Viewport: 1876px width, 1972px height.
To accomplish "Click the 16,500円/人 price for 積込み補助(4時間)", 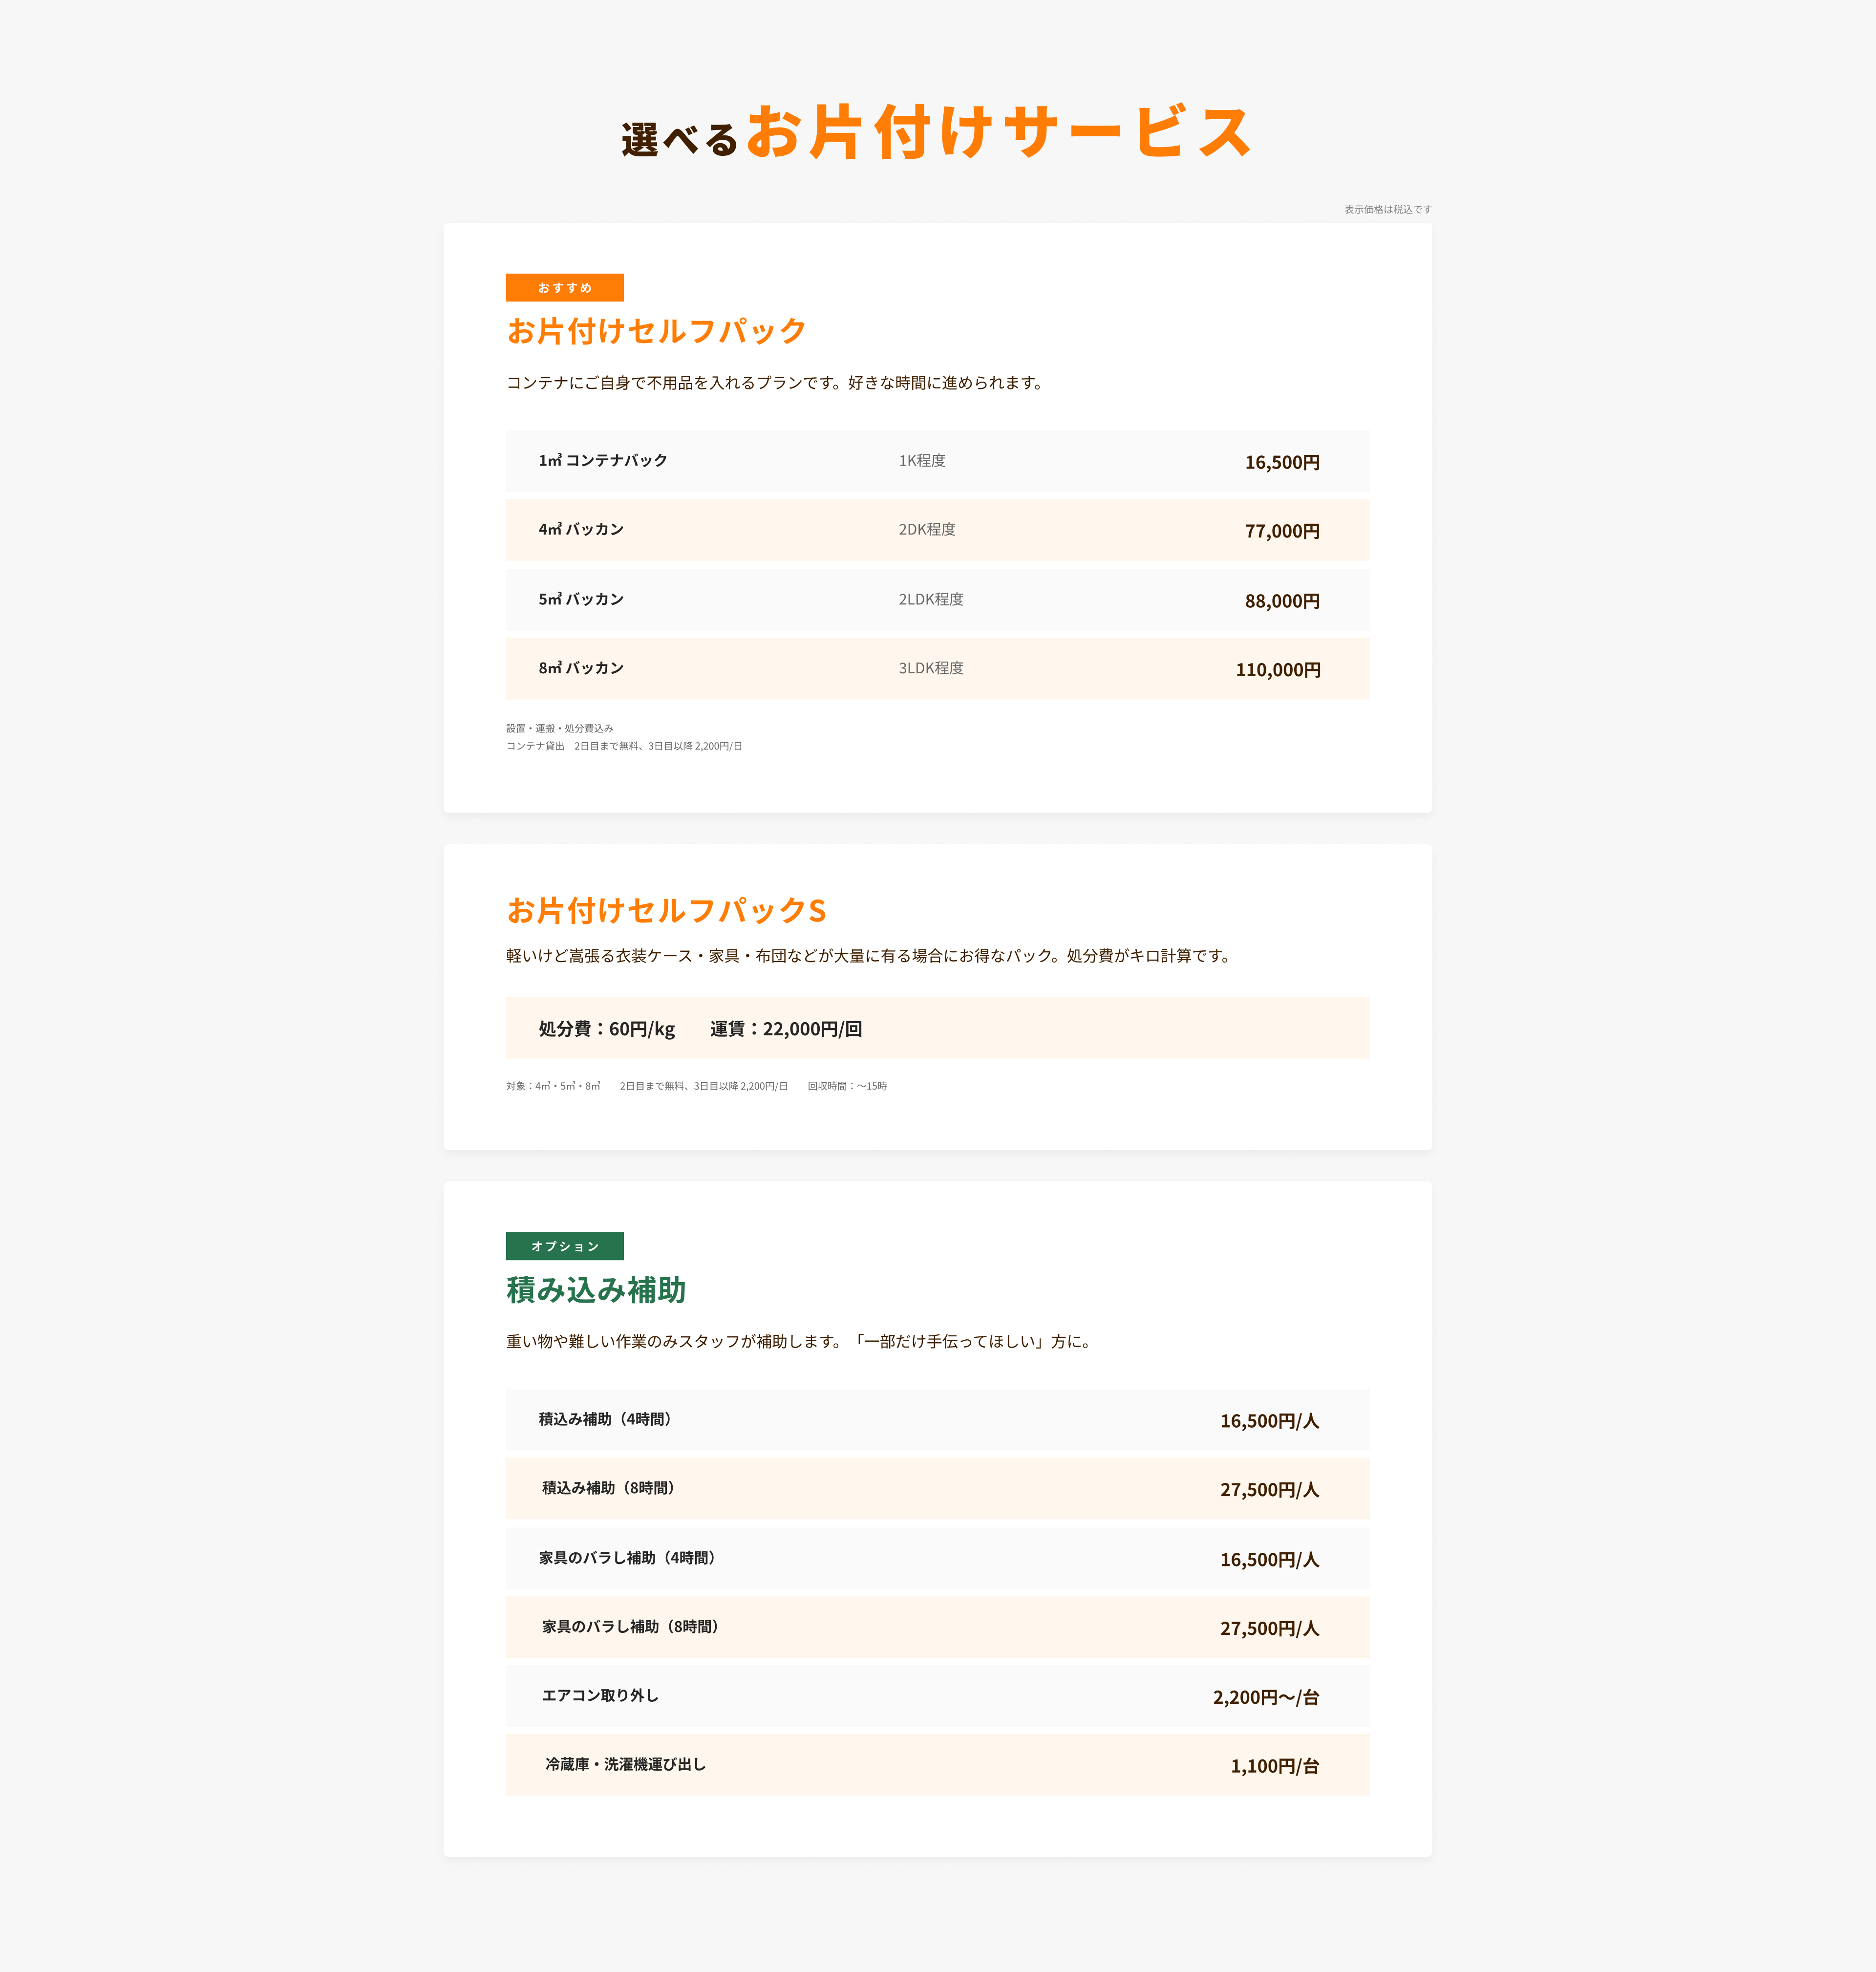I will coord(1269,1421).
